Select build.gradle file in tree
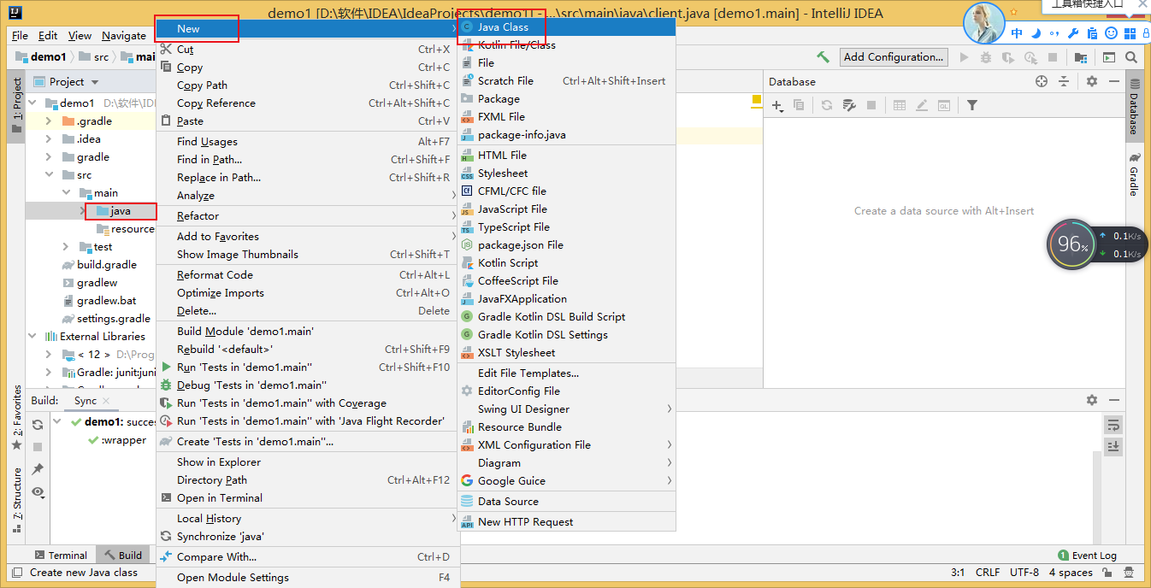Viewport: 1151px width, 588px height. tap(107, 265)
